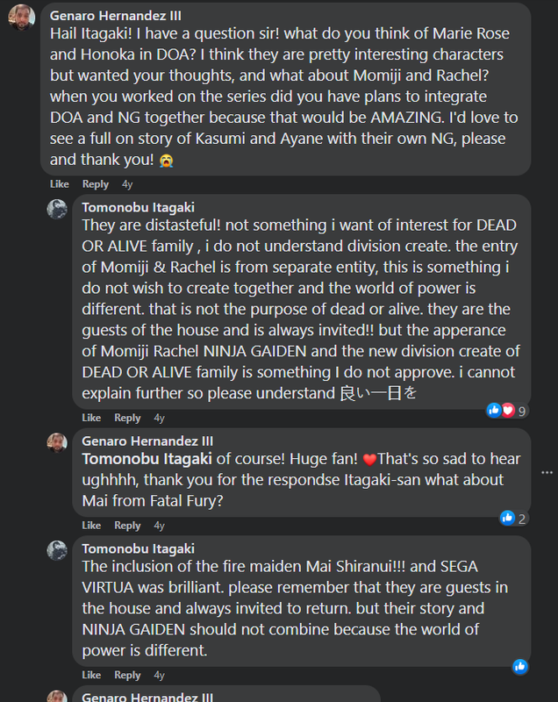558x702 pixels.
Task: Click the thumbs-up reaction on Mai Shiranui comment
Action: click(x=520, y=667)
